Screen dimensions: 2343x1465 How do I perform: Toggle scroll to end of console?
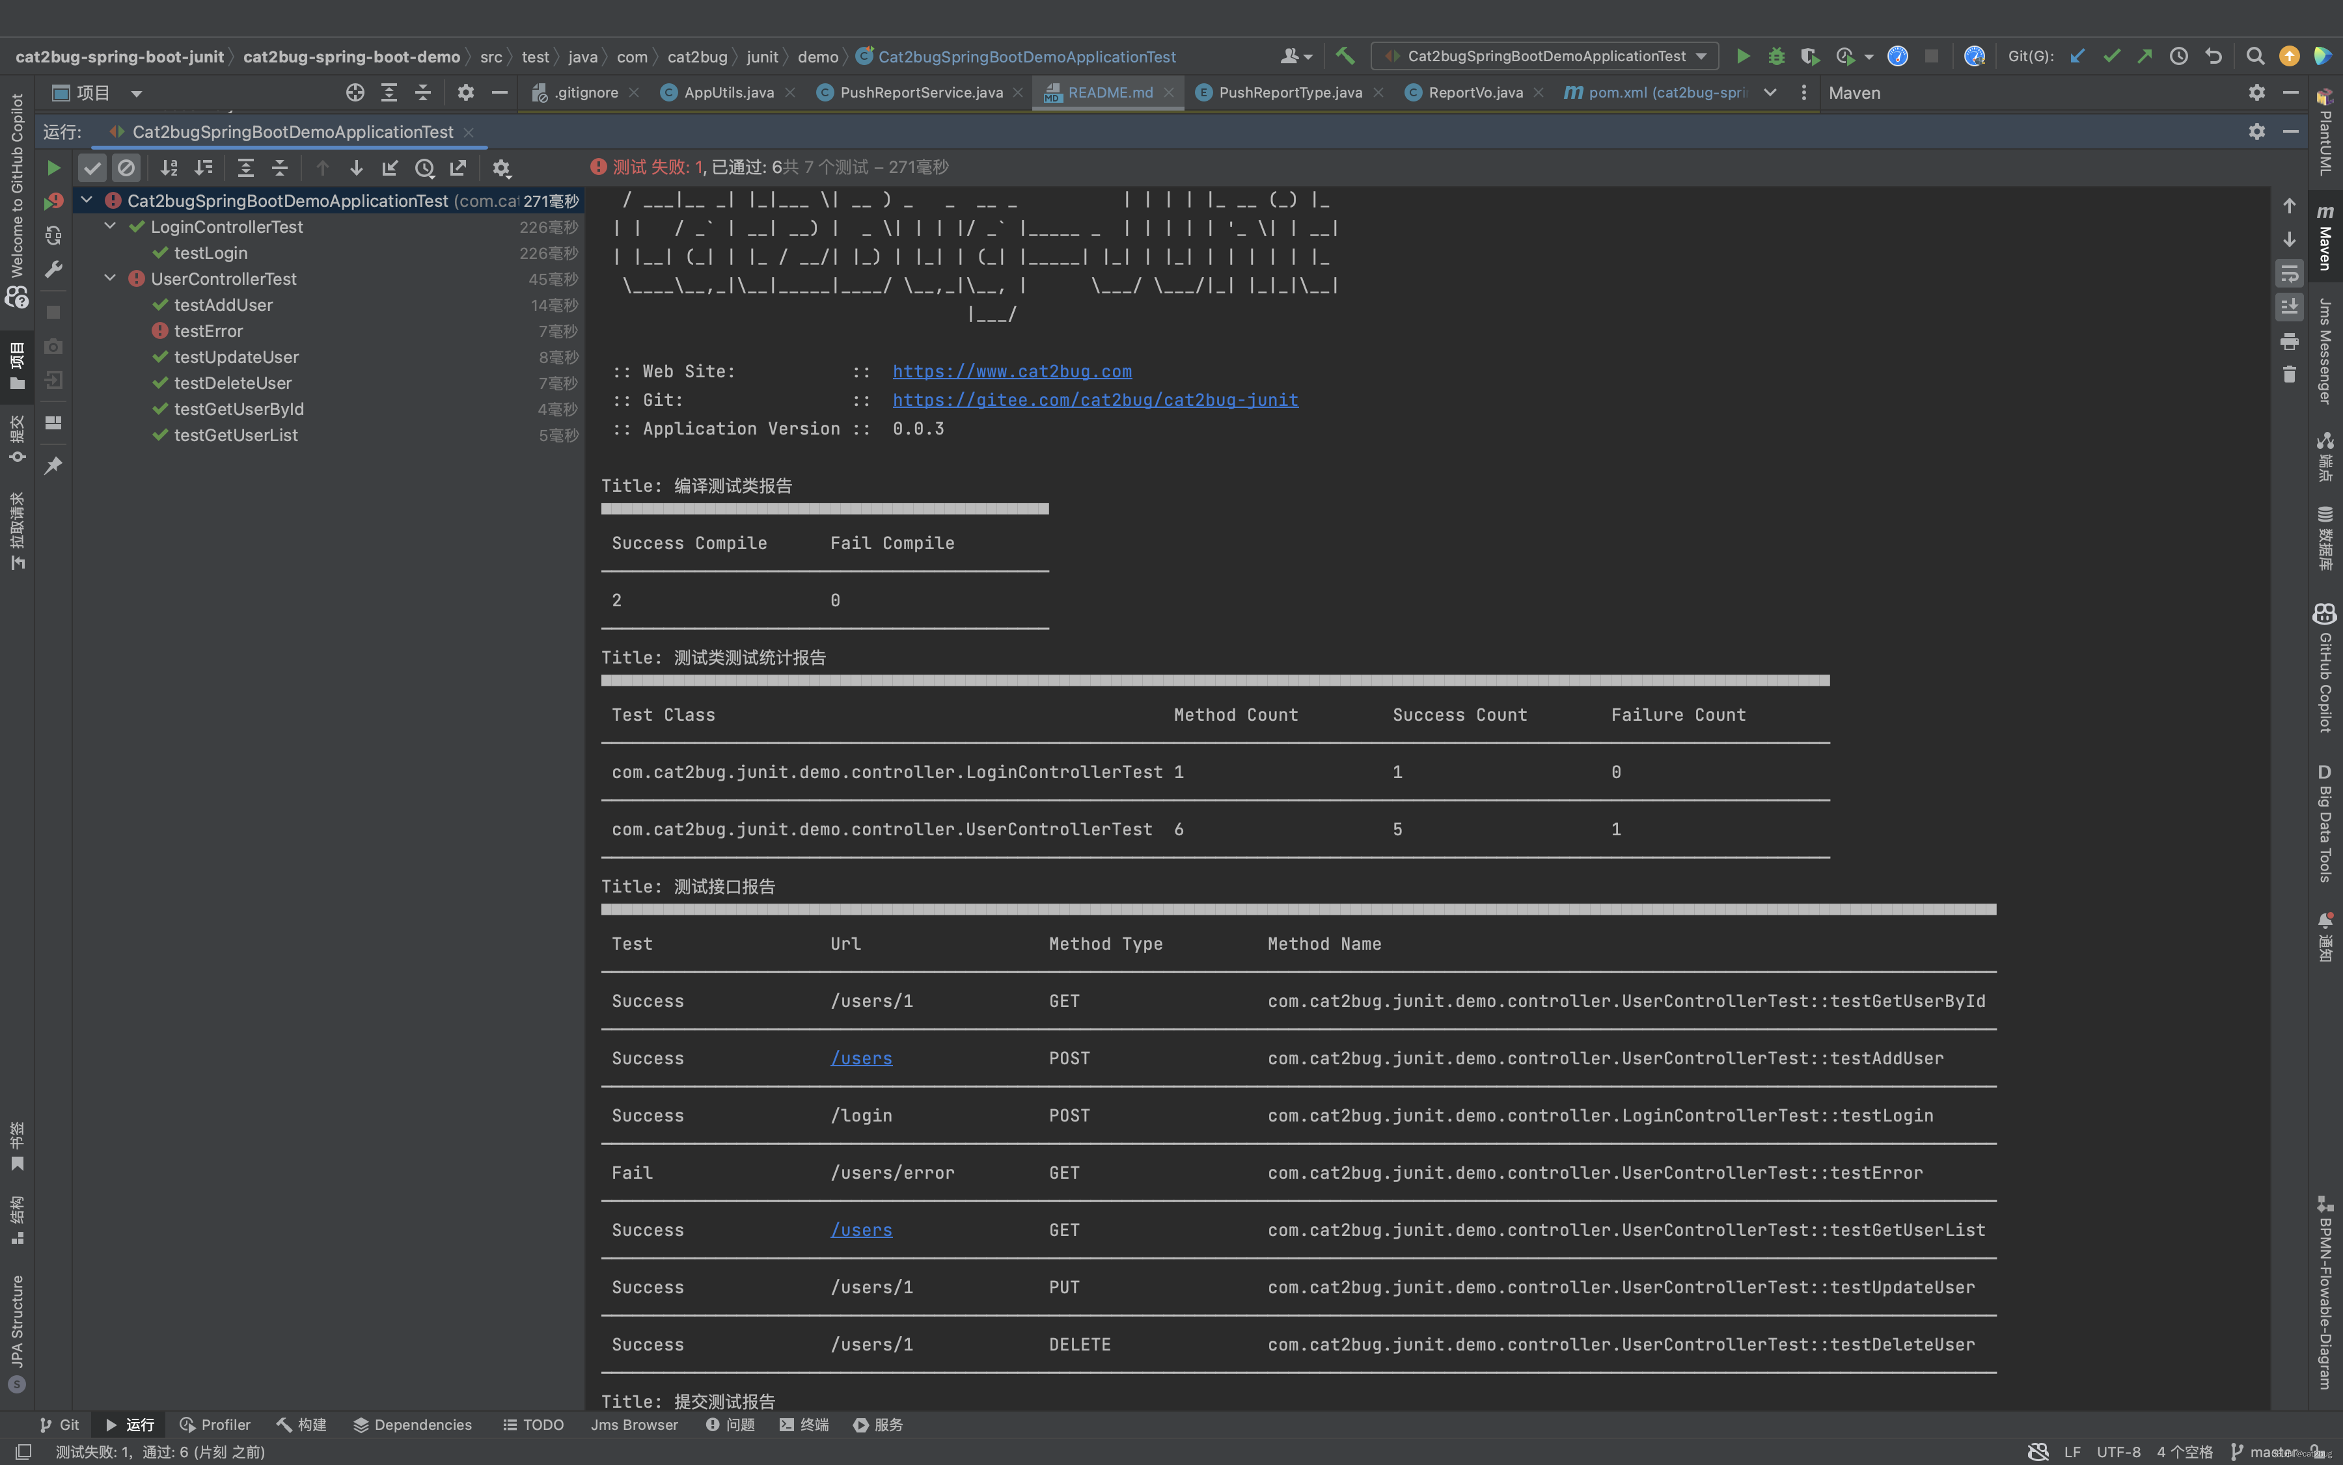click(x=2290, y=307)
